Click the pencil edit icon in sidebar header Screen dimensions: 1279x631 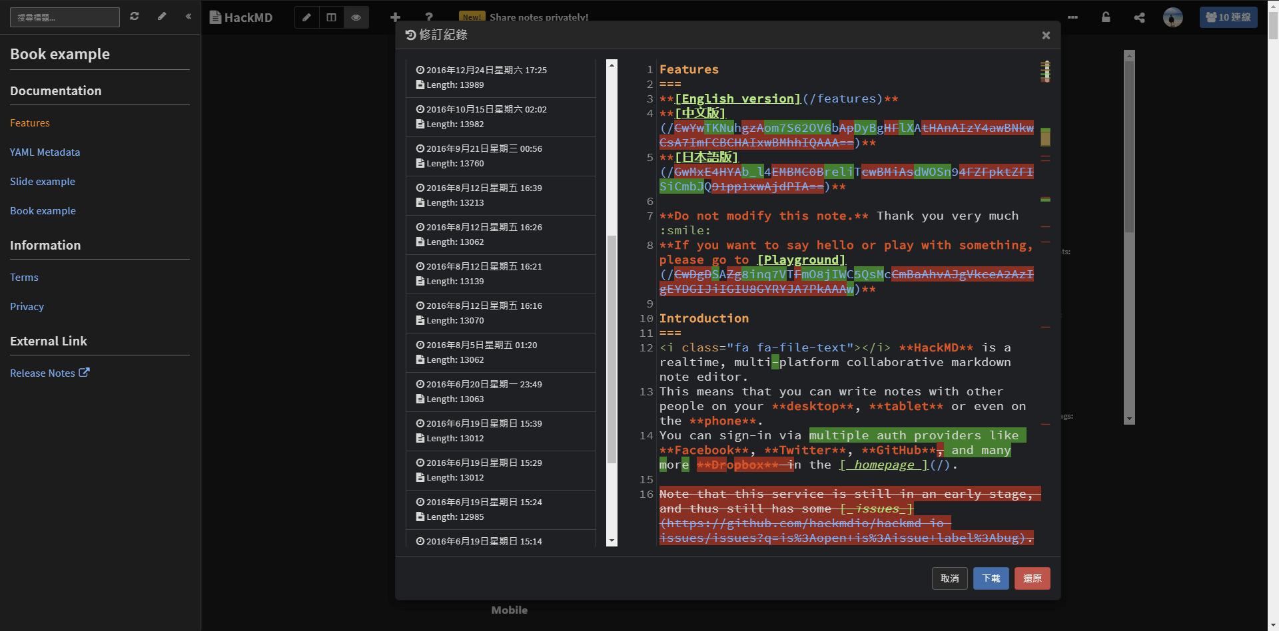click(x=162, y=16)
